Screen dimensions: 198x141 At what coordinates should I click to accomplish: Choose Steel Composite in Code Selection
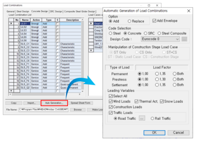point(159,33)
